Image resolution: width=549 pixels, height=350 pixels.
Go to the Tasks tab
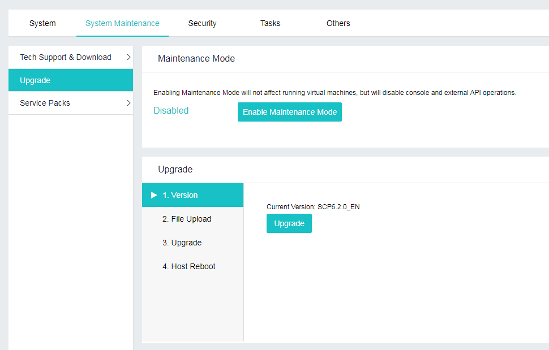pos(270,23)
